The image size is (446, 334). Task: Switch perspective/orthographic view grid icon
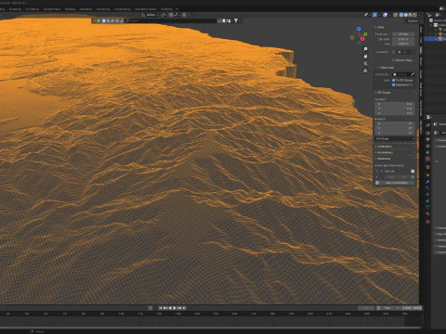(365, 71)
